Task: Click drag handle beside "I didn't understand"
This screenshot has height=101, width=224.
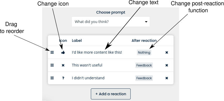Action: (x=52, y=78)
